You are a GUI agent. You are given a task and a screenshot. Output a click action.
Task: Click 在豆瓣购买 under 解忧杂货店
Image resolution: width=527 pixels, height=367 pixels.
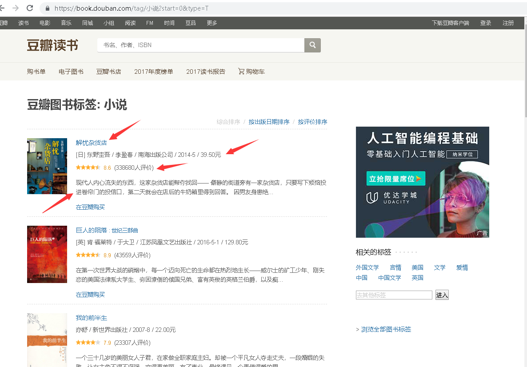point(90,207)
